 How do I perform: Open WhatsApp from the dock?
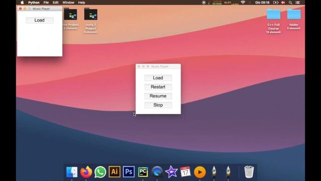tap(100, 172)
